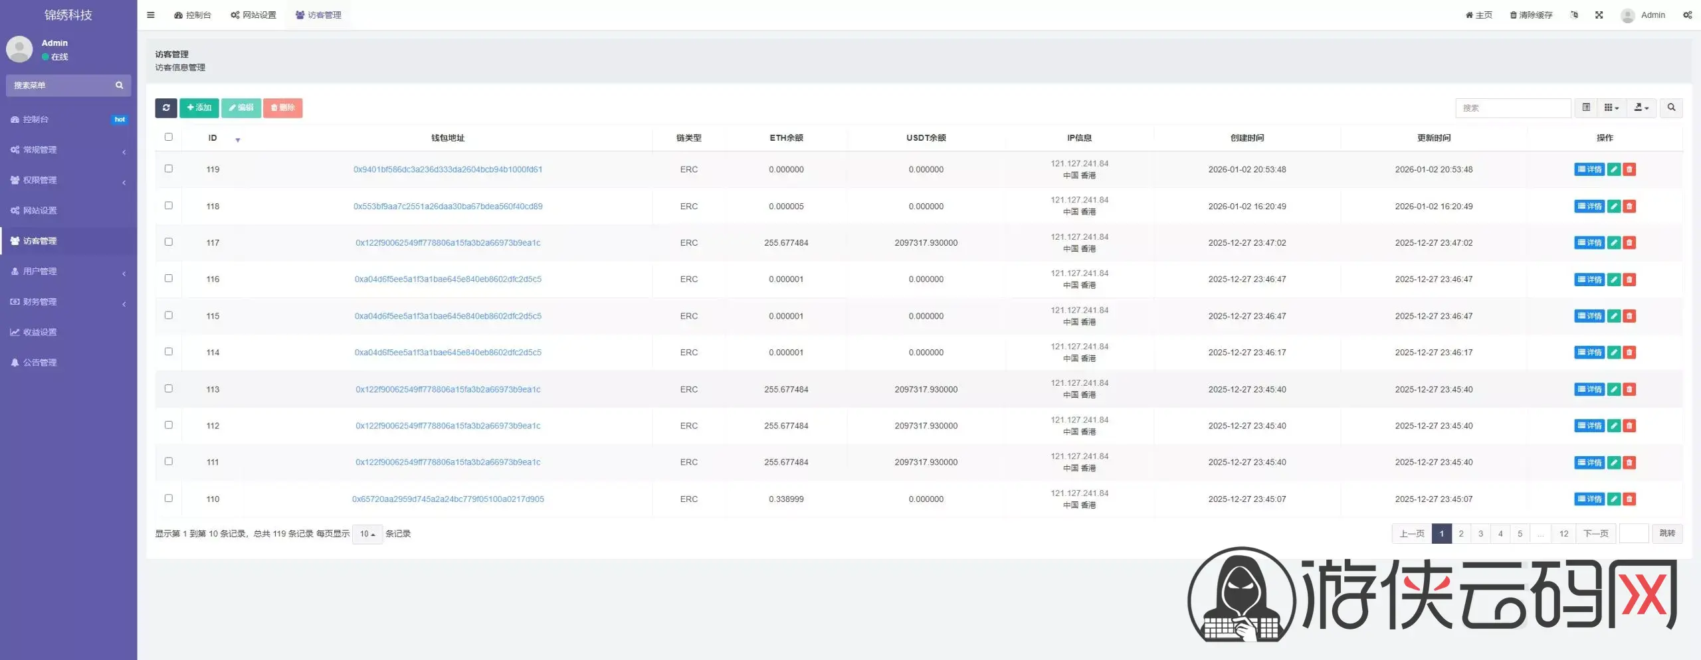Click the fullscreen icon in top bar
The width and height of the screenshot is (1701, 660).
tap(1599, 15)
